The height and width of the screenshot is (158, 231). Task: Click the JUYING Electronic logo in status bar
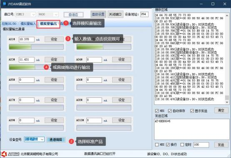[10, 154]
